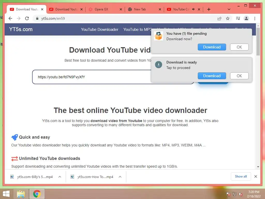The width and height of the screenshot is (265, 199).
Task: Switch to the second Download Youtube tab
Action: [x=66, y=9]
